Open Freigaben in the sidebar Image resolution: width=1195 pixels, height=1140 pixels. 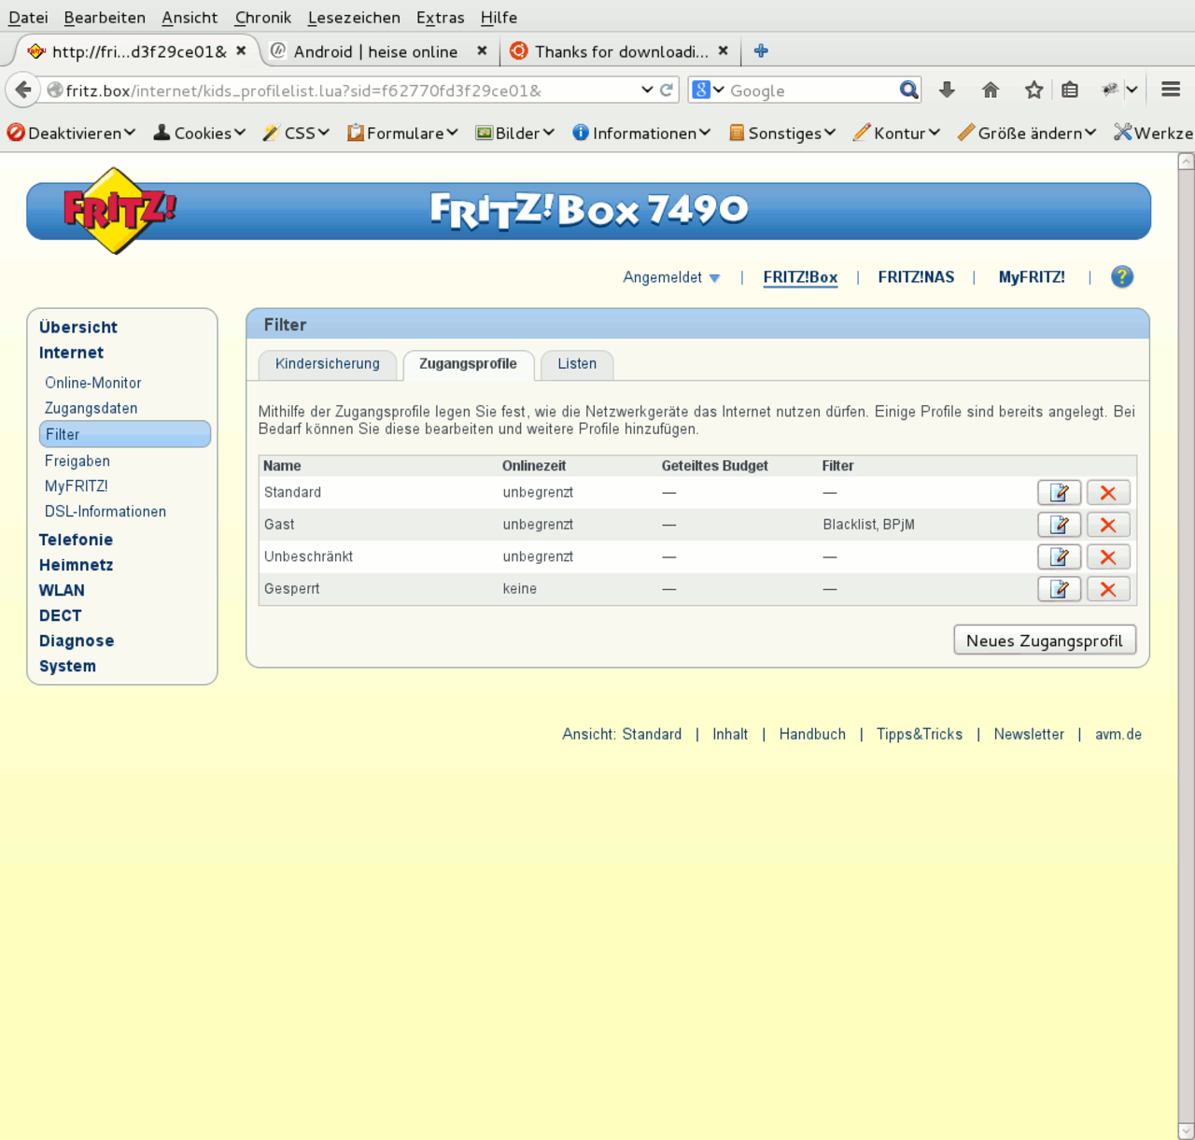pos(77,461)
